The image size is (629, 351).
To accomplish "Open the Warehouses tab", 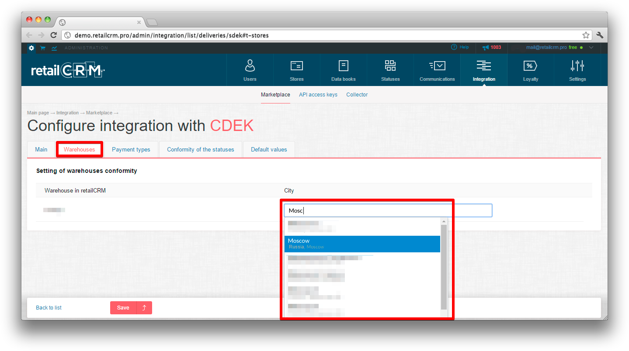I will [79, 149].
